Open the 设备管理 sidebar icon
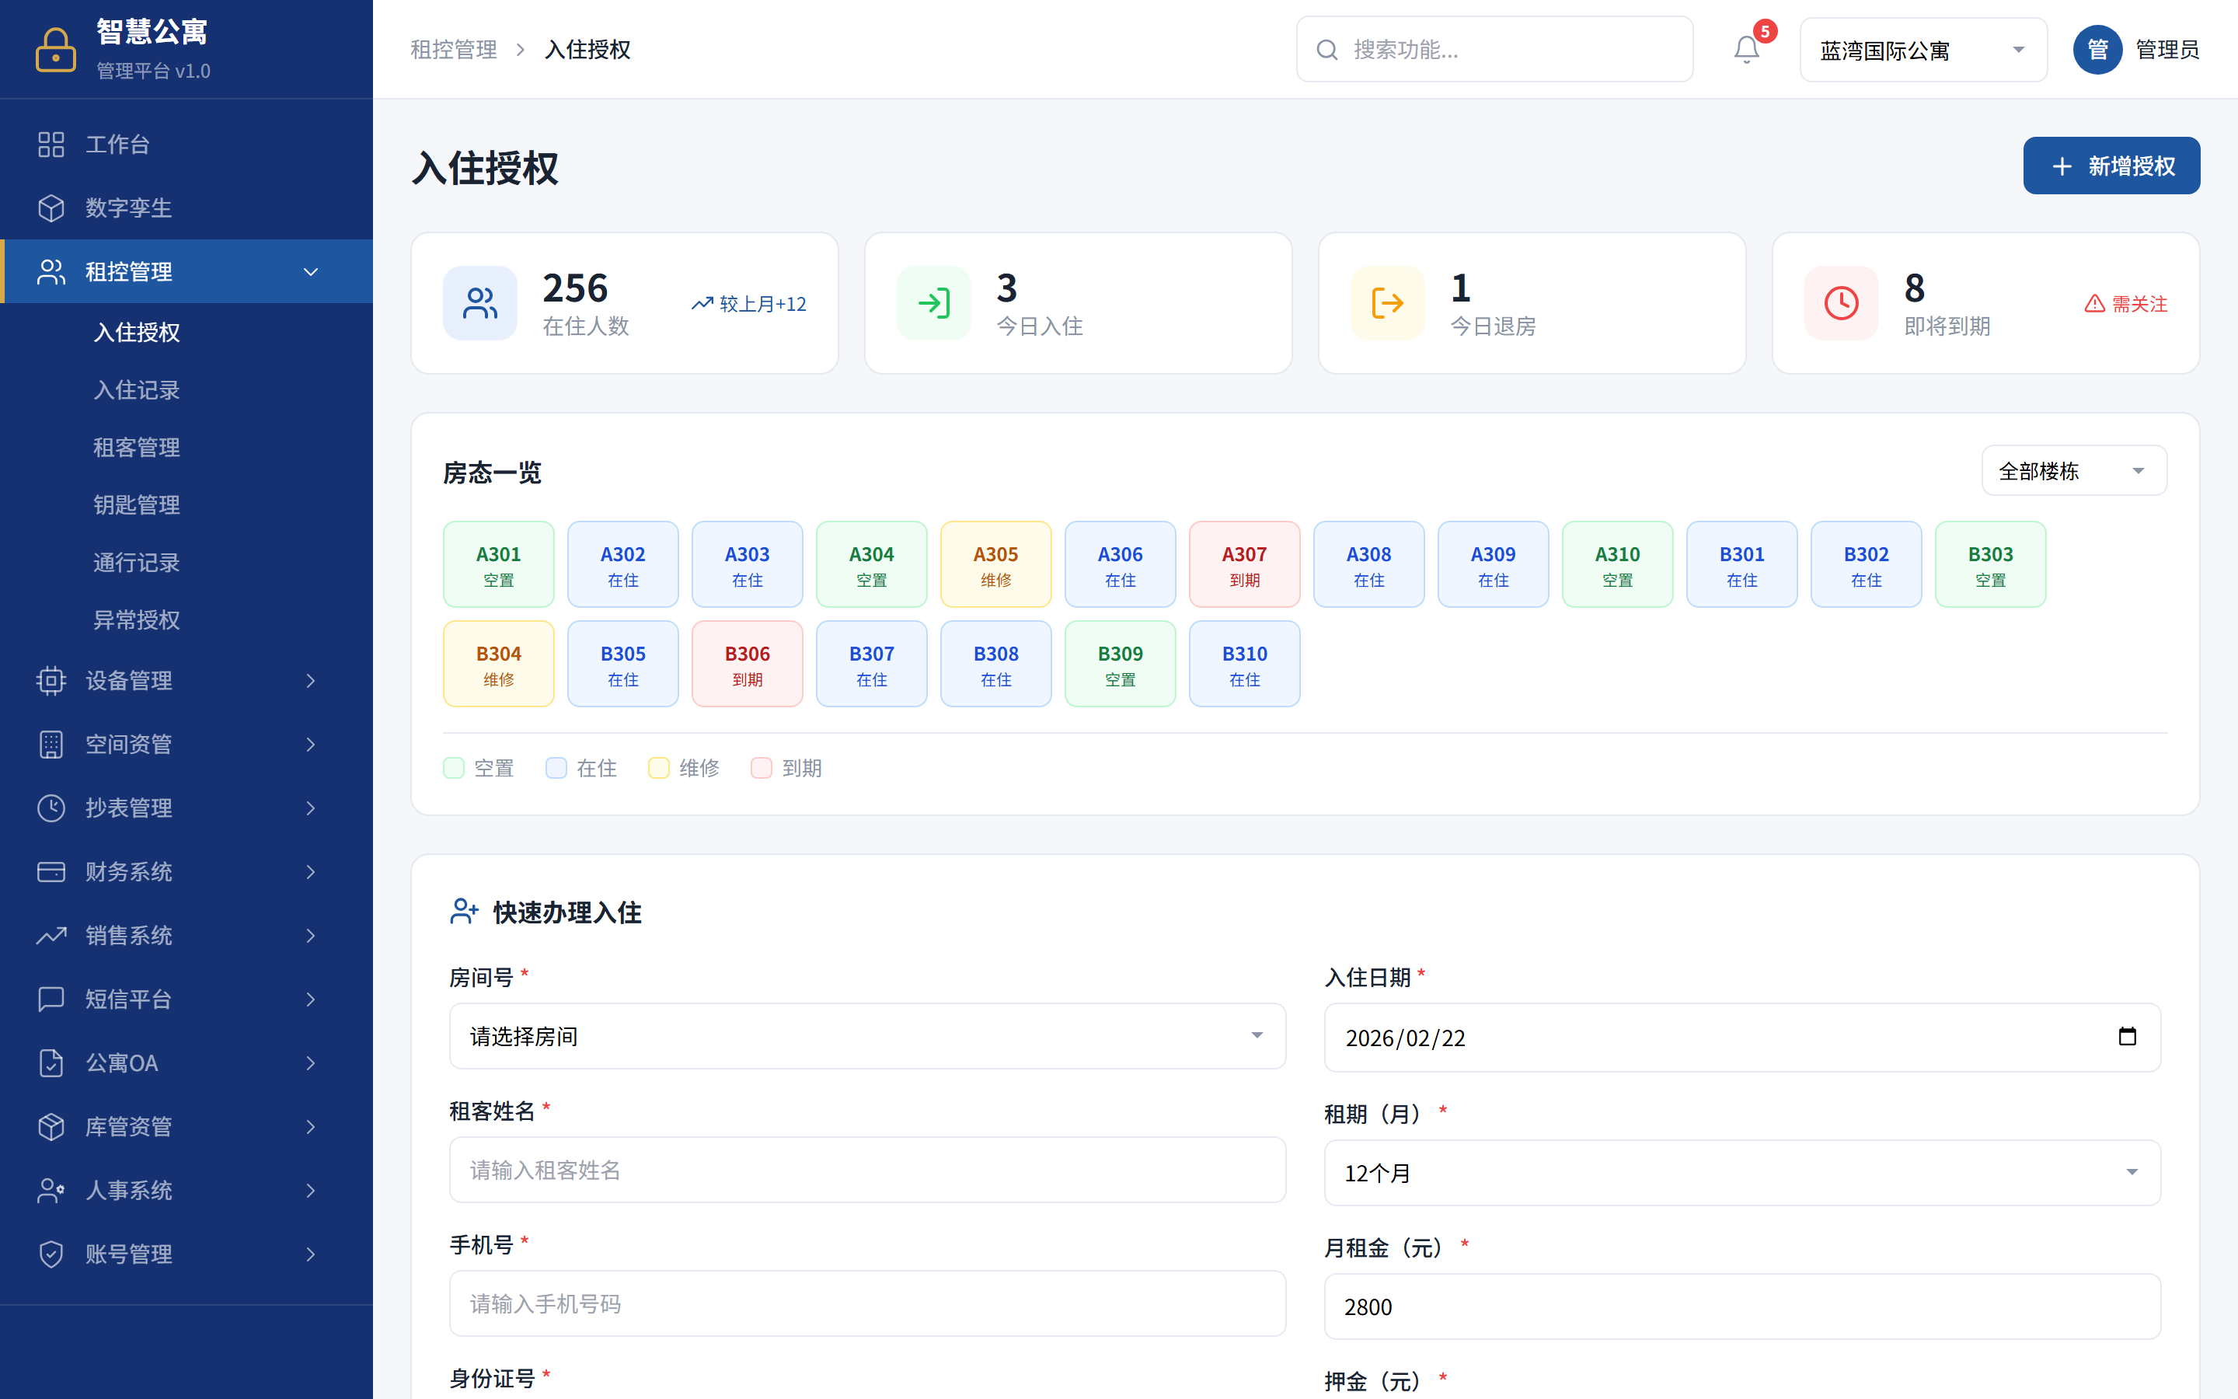Viewport: 2238px width, 1399px height. click(51, 681)
